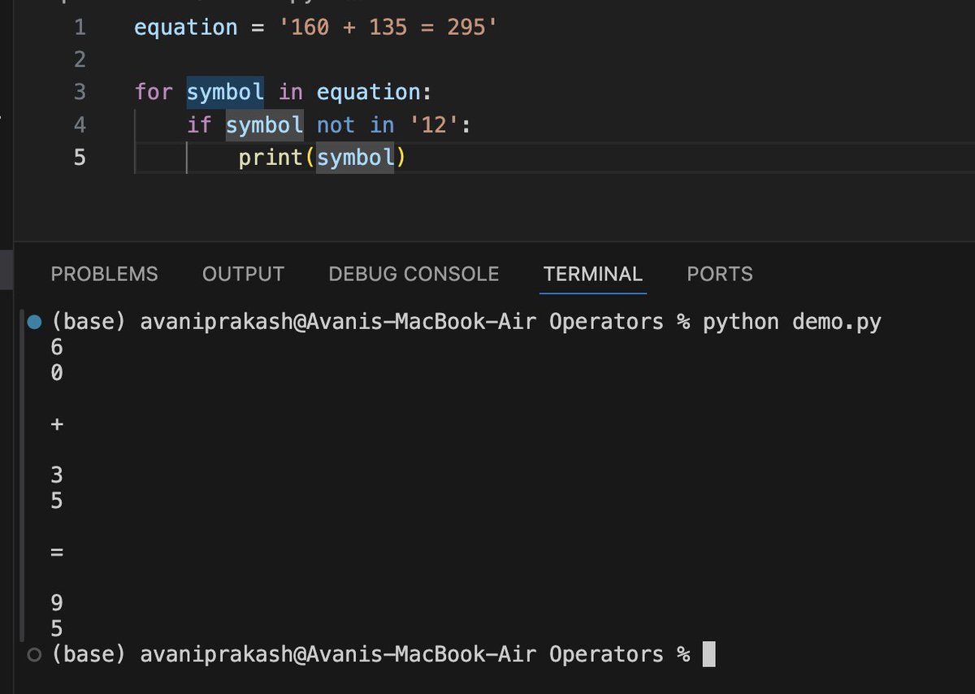Click the 'equation' variable on line 1
This screenshot has width=975, height=694.
[186, 27]
